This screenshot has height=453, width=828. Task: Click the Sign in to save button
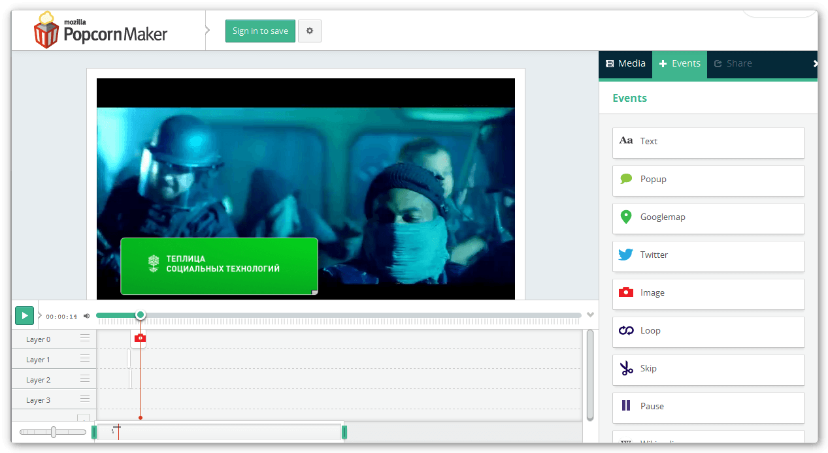pos(260,31)
